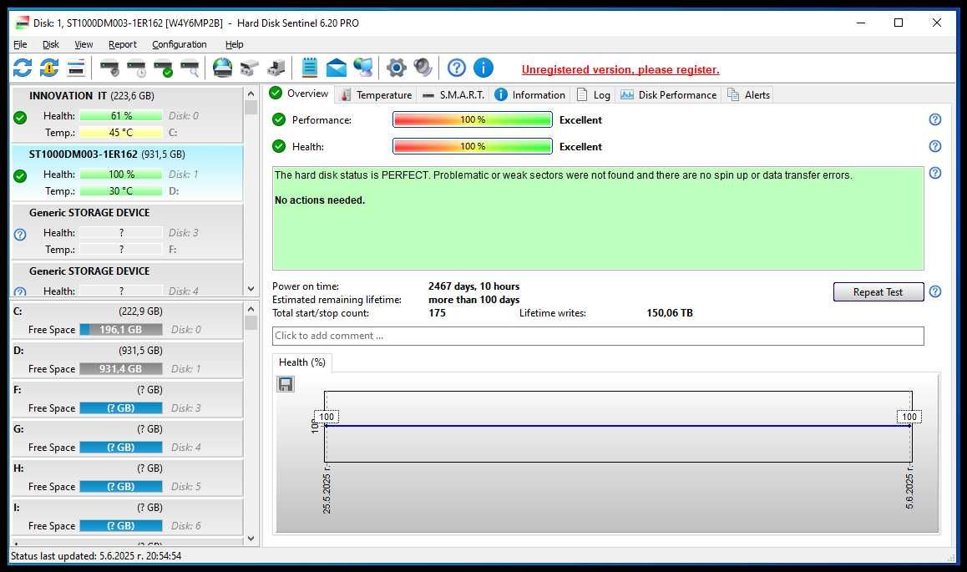Switch to the Disk Performance tab
The height and width of the screenshot is (572, 967).
[x=669, y=95]
